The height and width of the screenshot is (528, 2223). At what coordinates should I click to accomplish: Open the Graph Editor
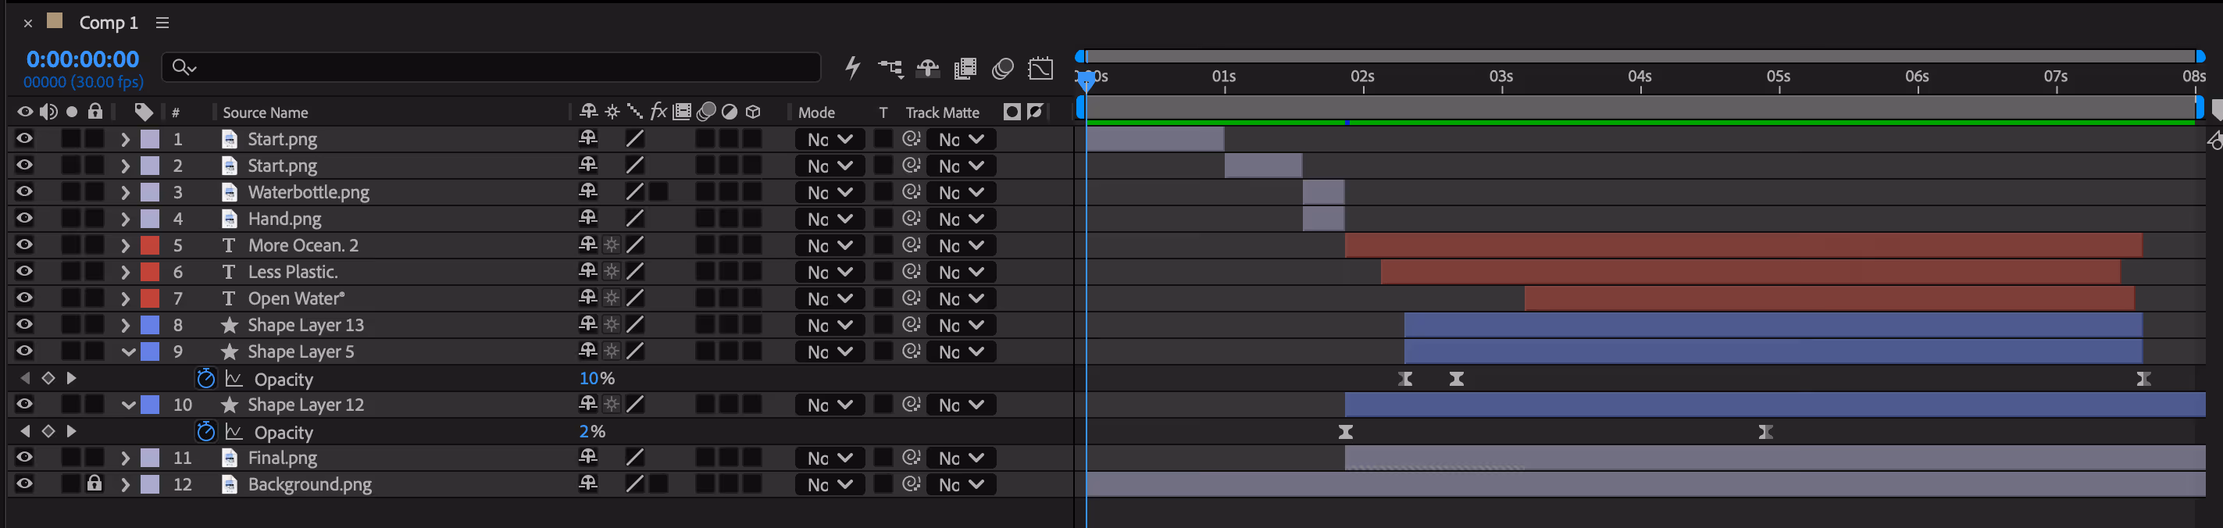[1040, 68]
